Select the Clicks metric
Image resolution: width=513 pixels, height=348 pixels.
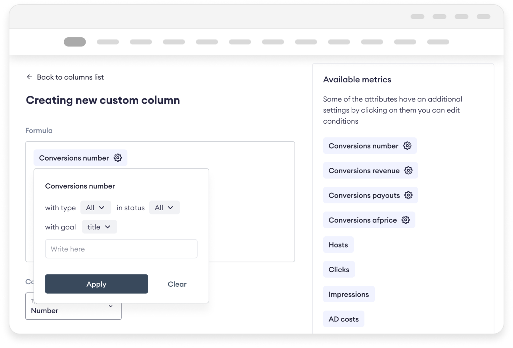tap(339, 270)
